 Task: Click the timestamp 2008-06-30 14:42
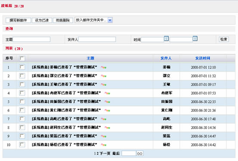[x=203, y=145]
